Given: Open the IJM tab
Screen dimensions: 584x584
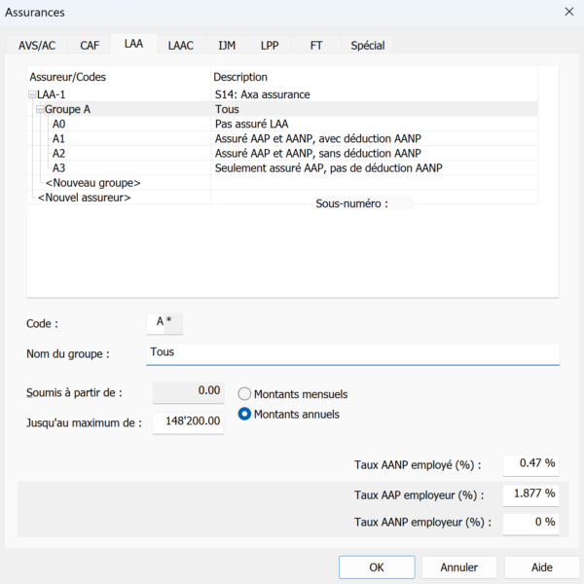Looking at the screenshot, I should pos(227,46).
